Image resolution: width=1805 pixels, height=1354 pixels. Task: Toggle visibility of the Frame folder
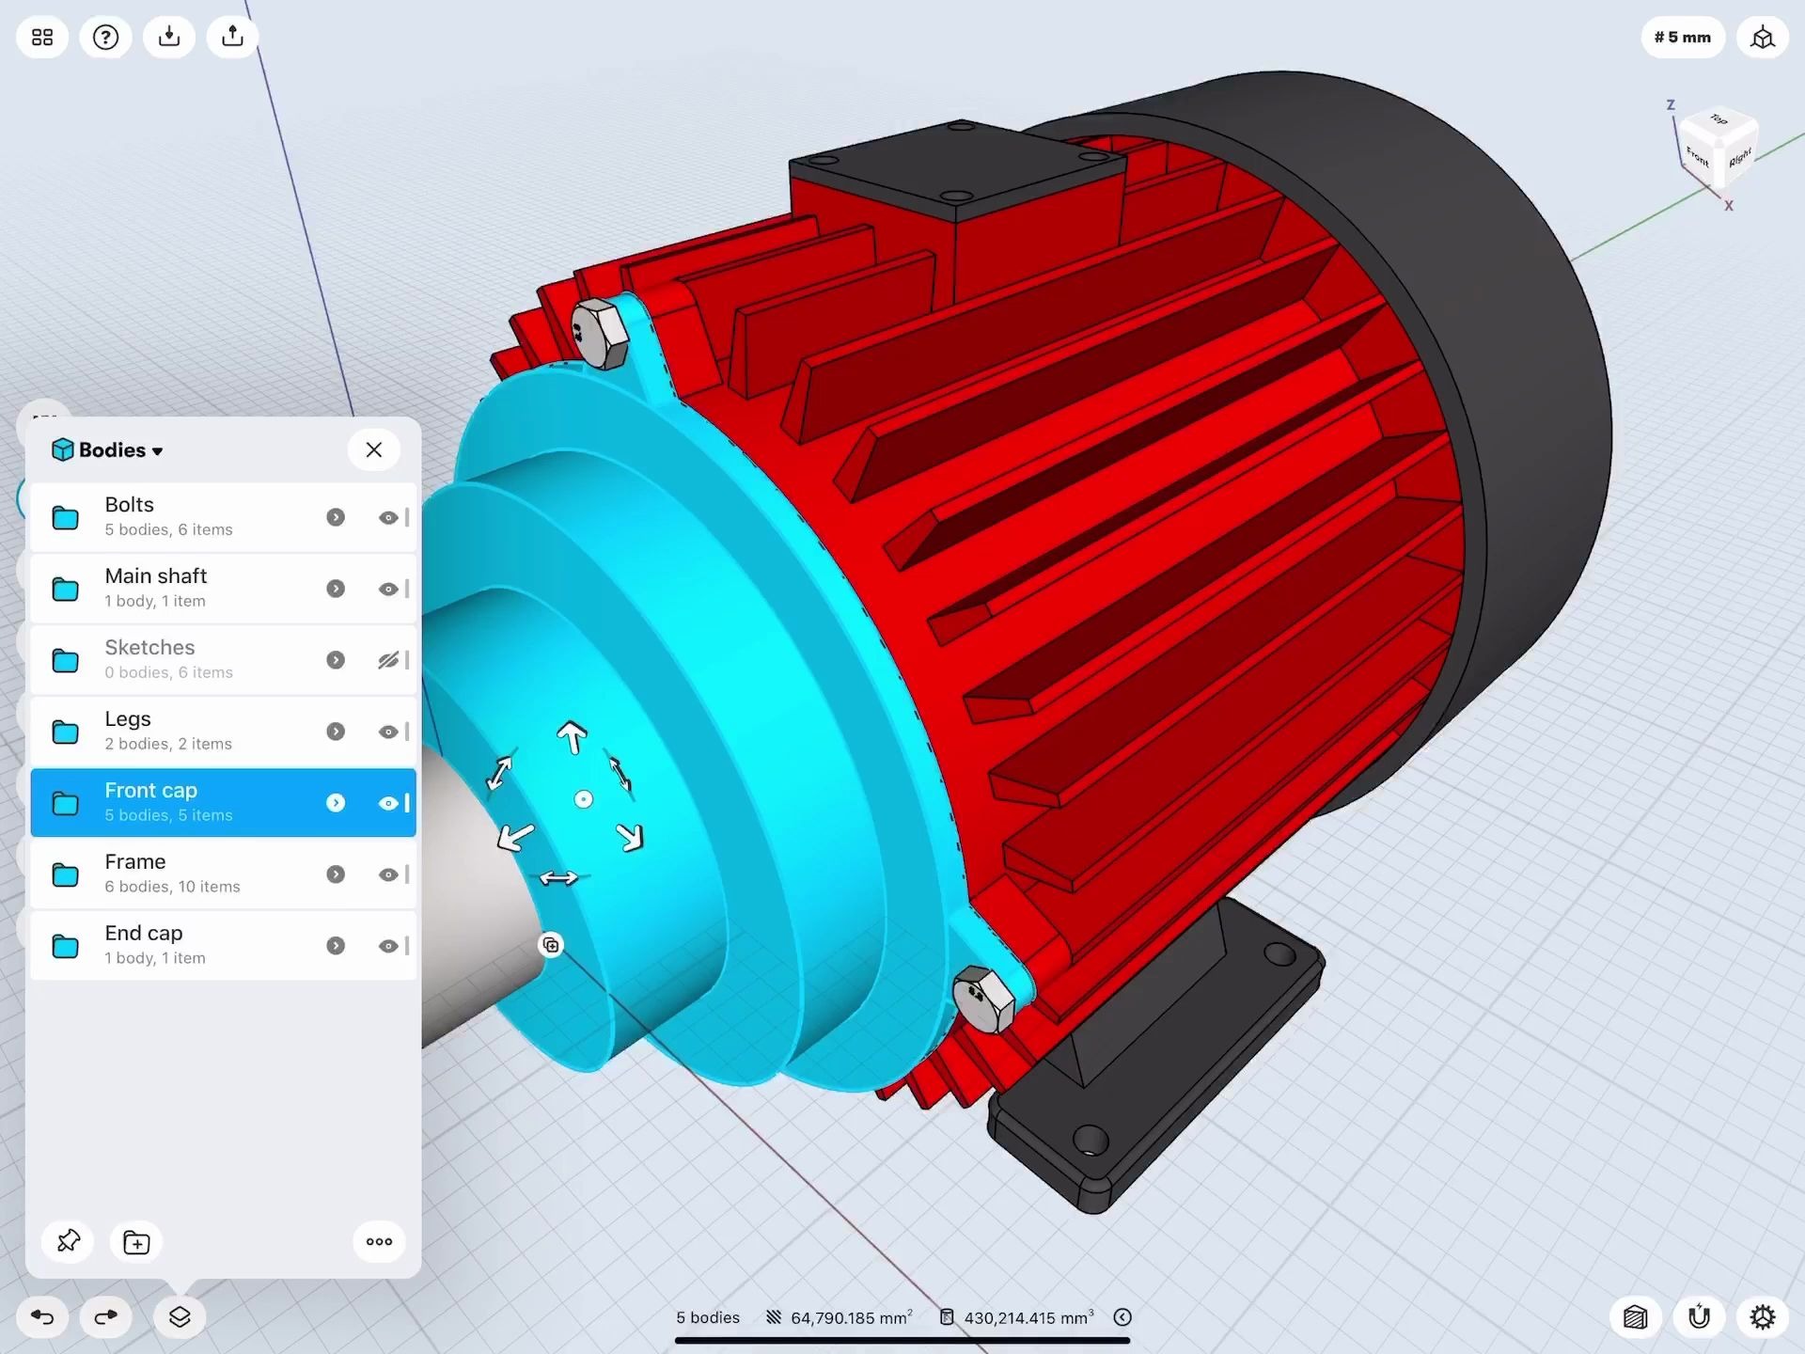tap(389, 874)
